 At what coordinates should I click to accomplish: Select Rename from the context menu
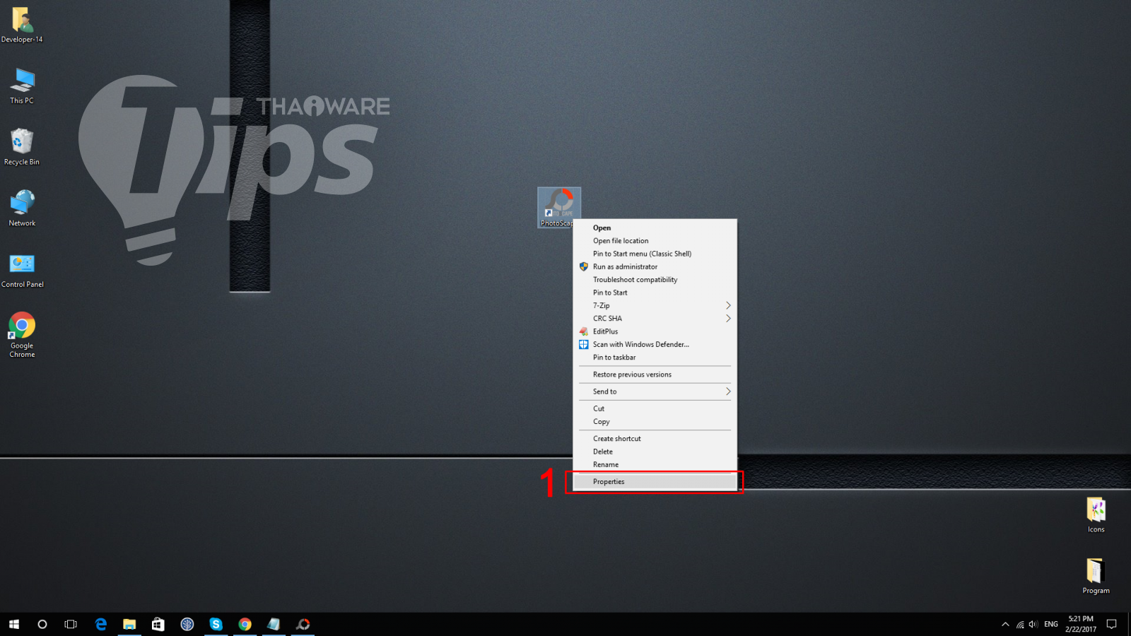655,464
